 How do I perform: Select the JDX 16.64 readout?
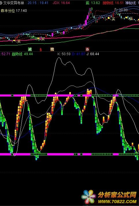pos(61,3)
